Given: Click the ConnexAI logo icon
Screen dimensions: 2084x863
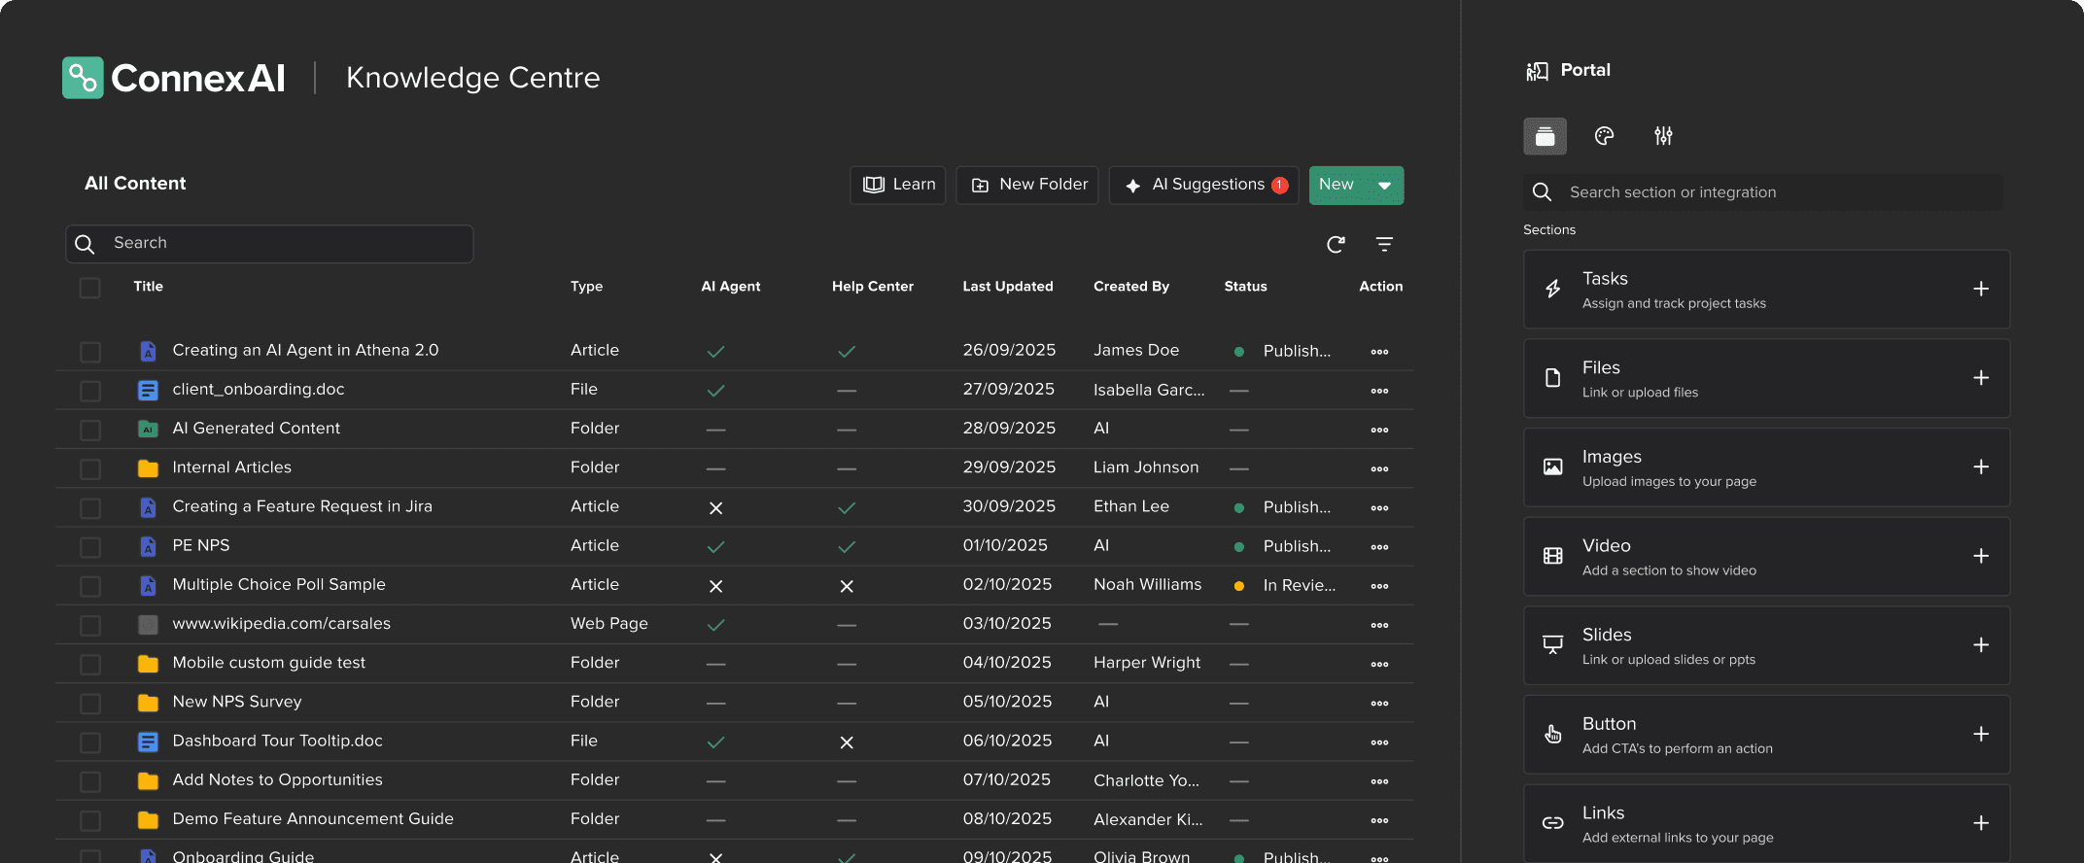Looking at the screenshot, I should tap(83, 78).
